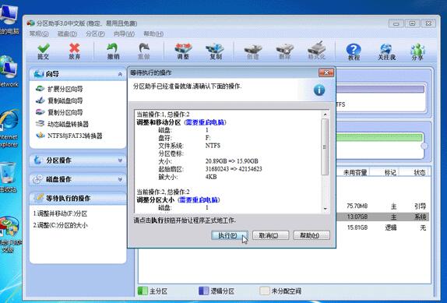Click the 取消 button in dialog

point(270,235)
